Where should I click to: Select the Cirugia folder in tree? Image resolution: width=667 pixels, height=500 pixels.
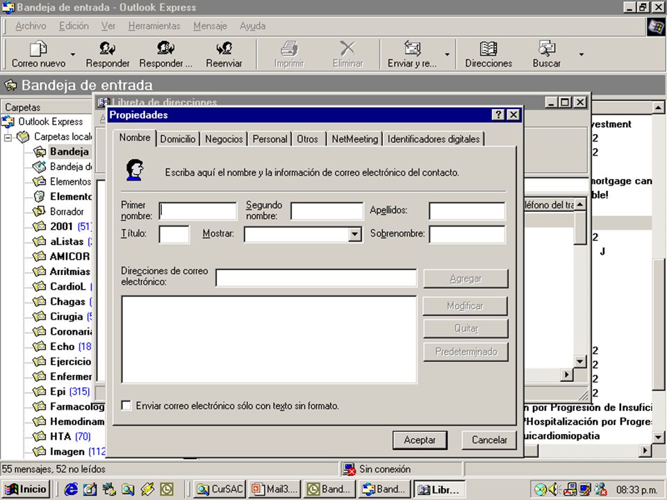click(x=62, y=317)
